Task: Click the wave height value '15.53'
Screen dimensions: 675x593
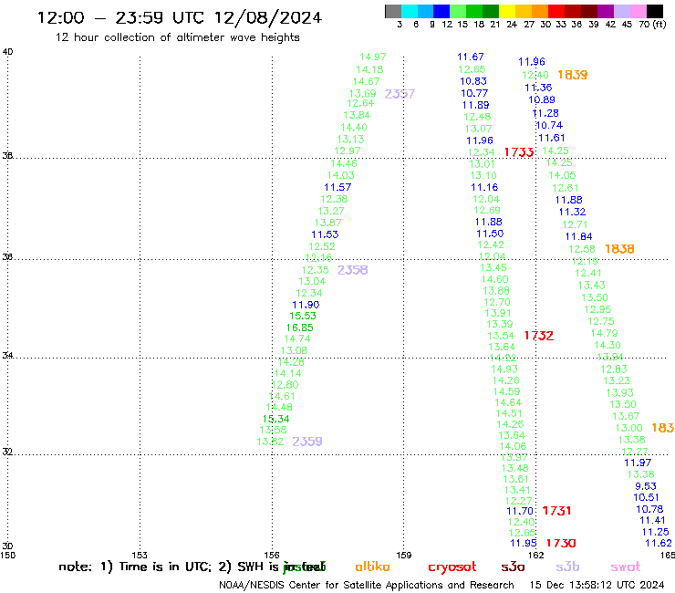Action: pos(303,316)
